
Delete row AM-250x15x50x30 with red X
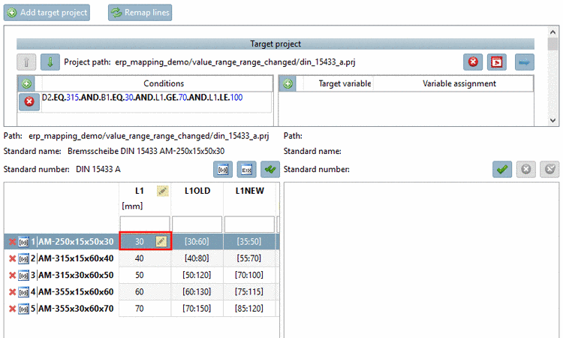coord(12,242)
